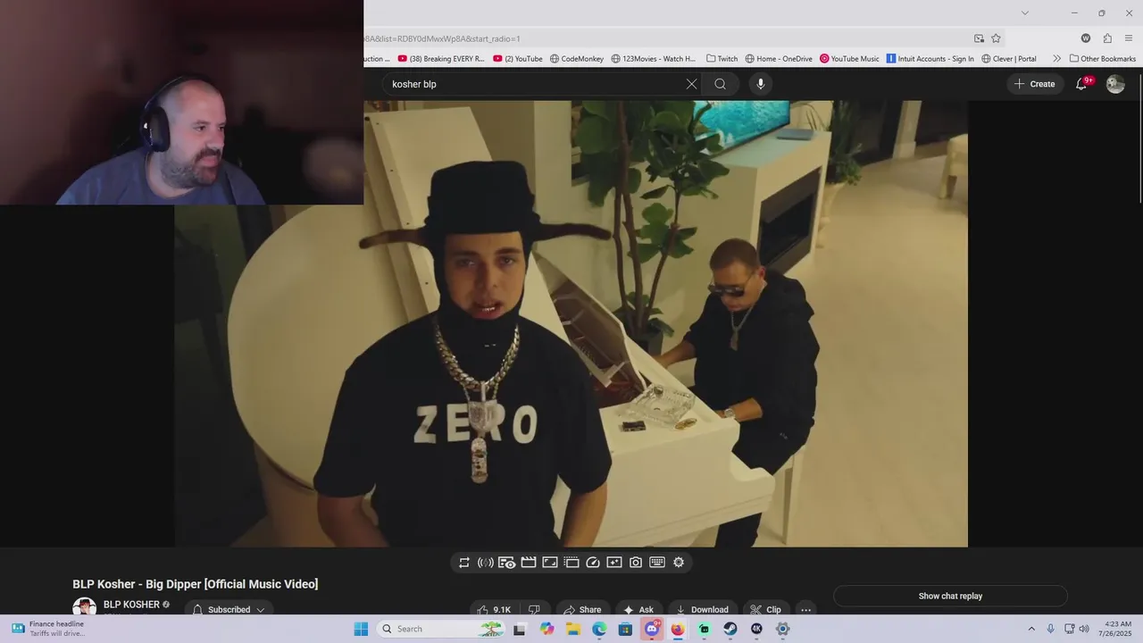
Task: Click the video filters sparkle icon
Action: (x=614, y=563)
